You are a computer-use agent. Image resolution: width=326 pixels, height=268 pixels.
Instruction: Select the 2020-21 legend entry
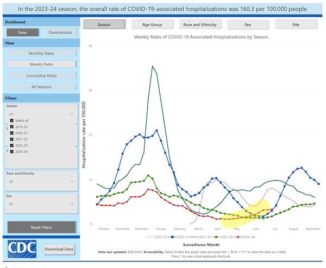point(179,237)
